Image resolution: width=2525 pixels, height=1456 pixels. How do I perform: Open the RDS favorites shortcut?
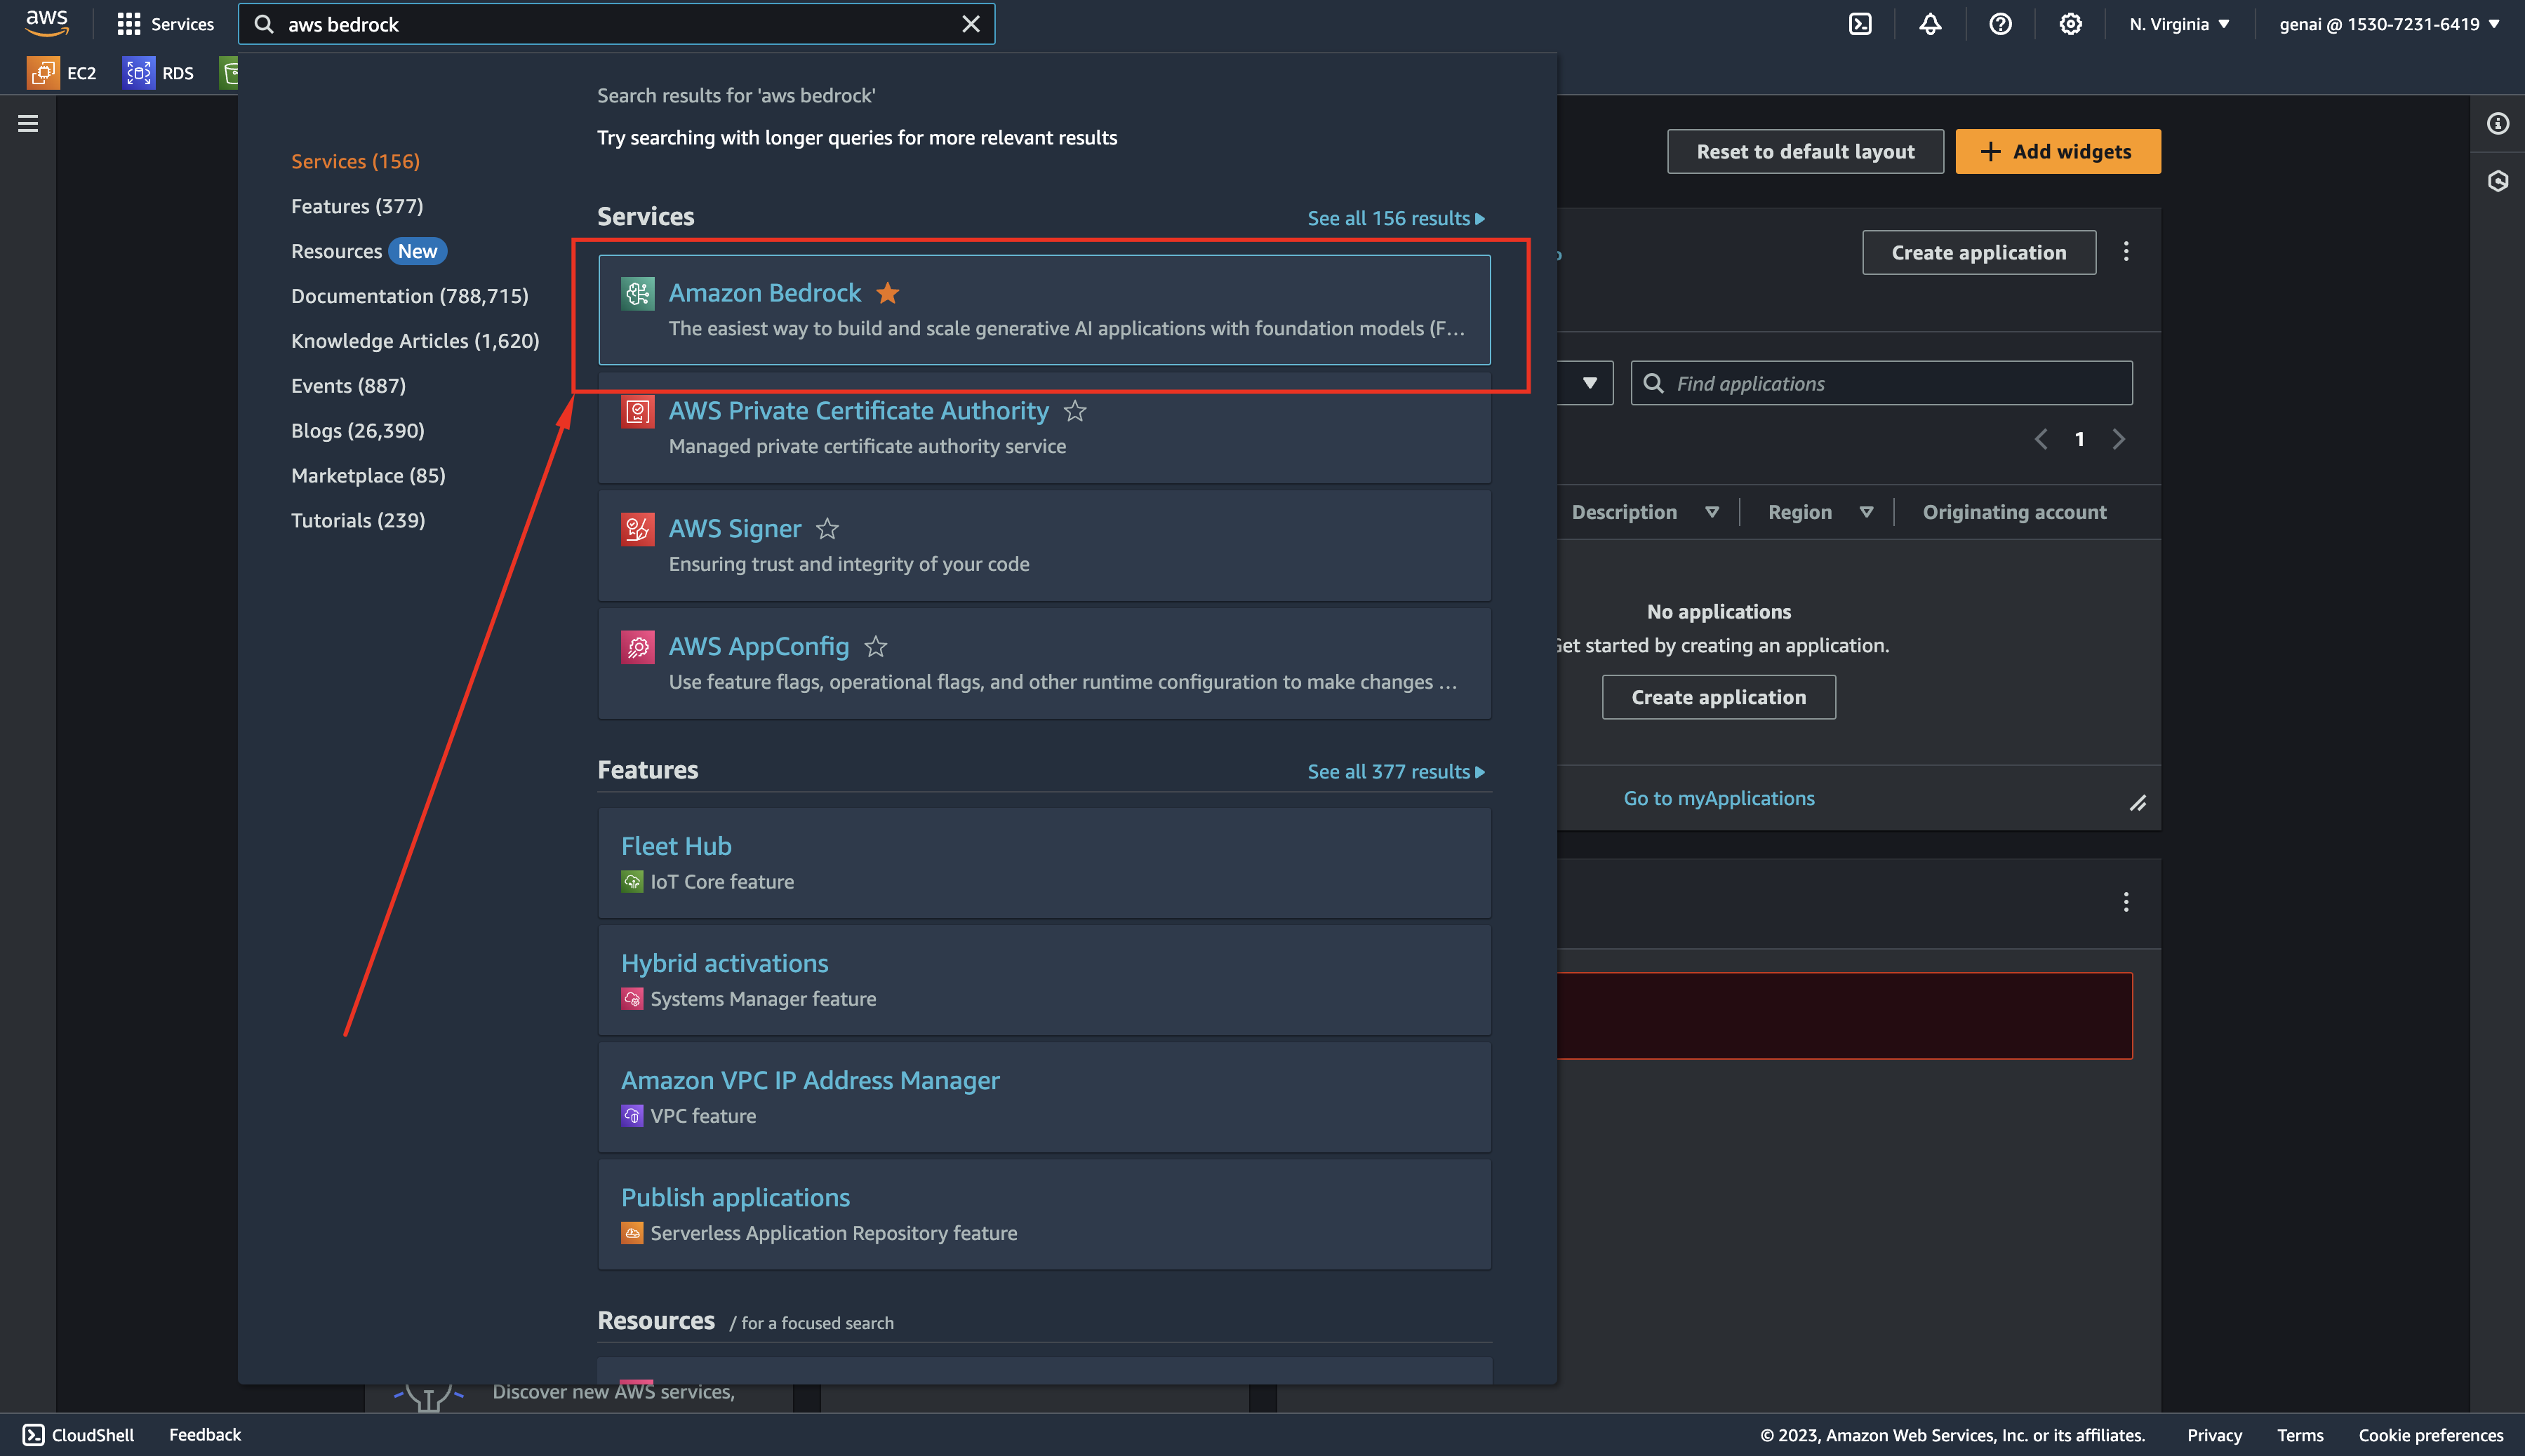pos(158,72)
